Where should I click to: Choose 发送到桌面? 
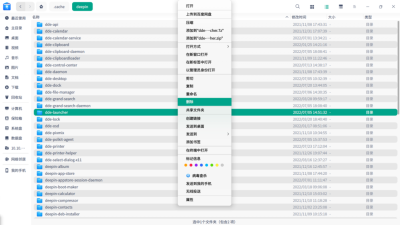tap(204, 126)
